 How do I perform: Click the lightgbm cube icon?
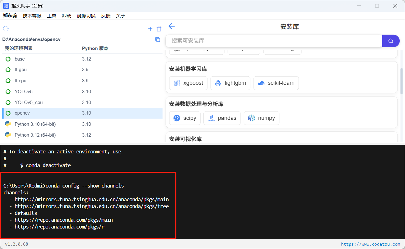pos(218,83)
